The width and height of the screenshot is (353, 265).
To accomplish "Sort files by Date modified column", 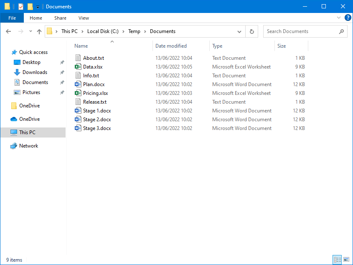I will click(171, 46).
